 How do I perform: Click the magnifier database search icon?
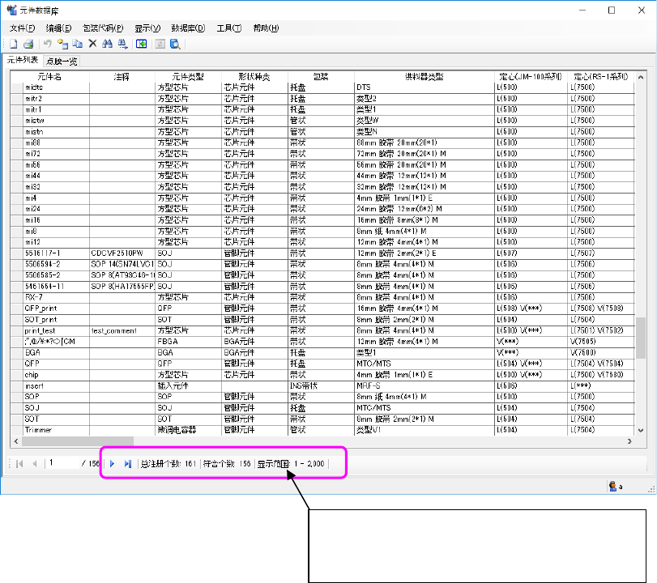click(x=175, y=44)
